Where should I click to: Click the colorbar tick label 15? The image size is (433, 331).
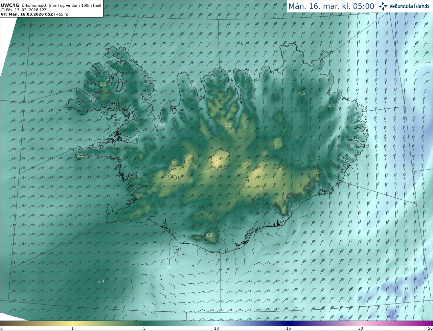pyautogui.click(x=289, y=328)
